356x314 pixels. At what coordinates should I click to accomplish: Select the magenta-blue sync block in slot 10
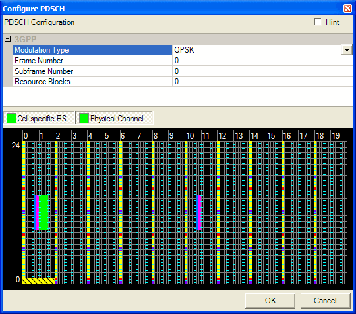198,212
